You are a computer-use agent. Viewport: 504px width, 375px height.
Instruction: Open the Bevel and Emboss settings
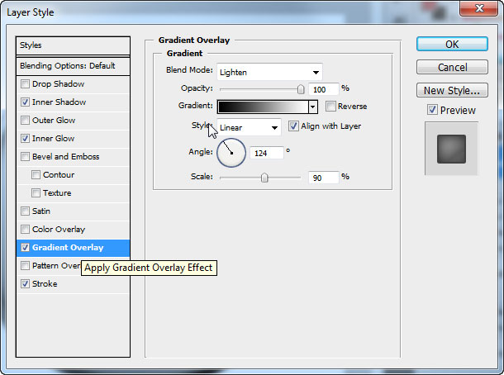(65, 157)
